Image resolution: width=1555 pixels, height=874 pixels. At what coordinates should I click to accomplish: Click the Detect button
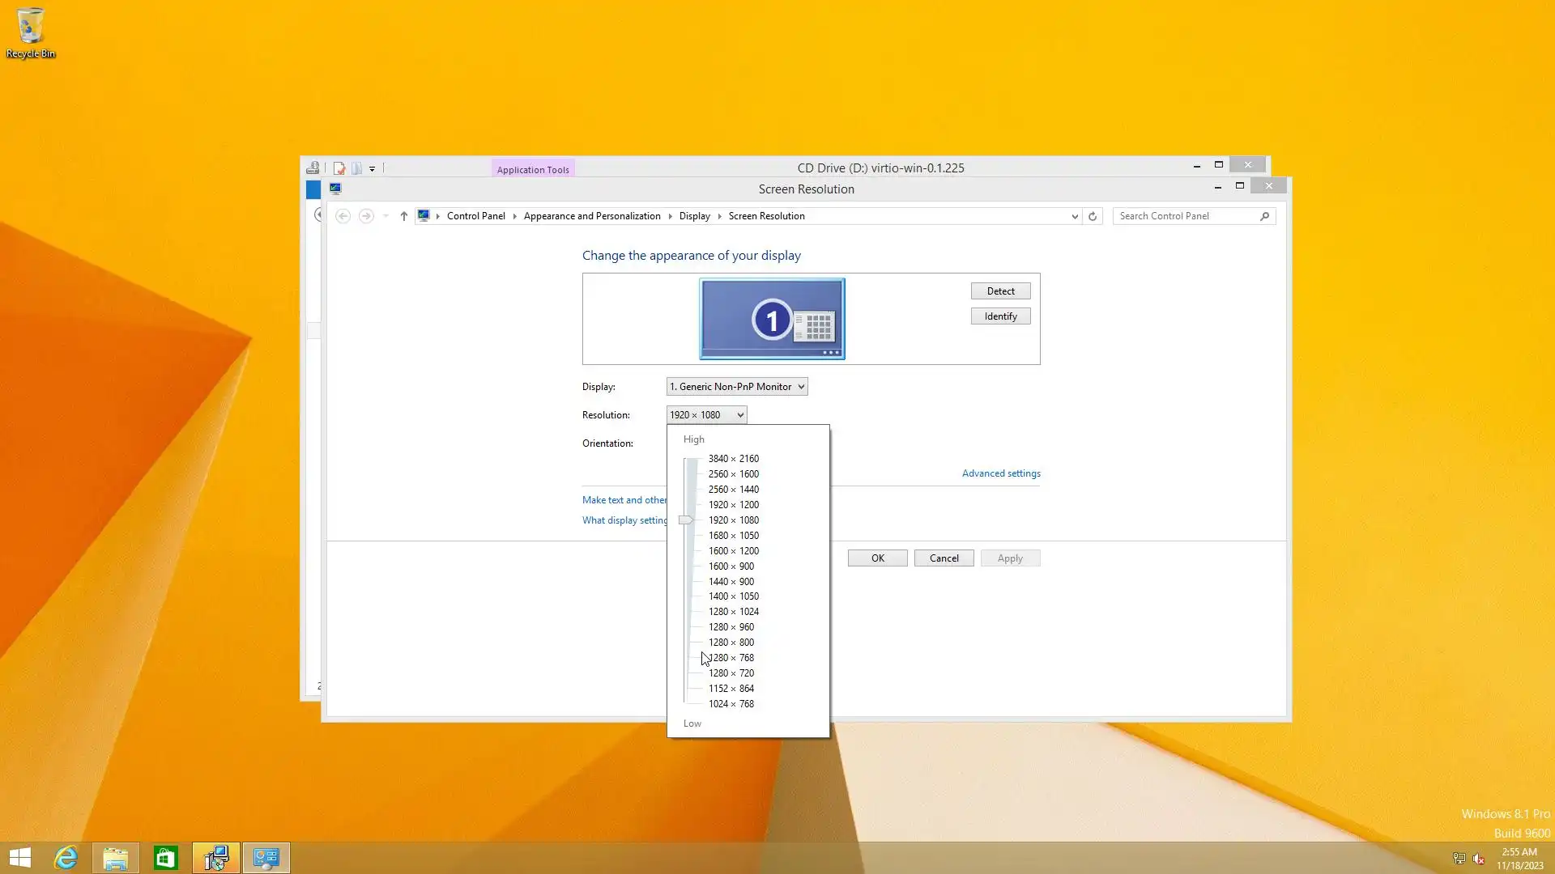[x=1000, y=291]
